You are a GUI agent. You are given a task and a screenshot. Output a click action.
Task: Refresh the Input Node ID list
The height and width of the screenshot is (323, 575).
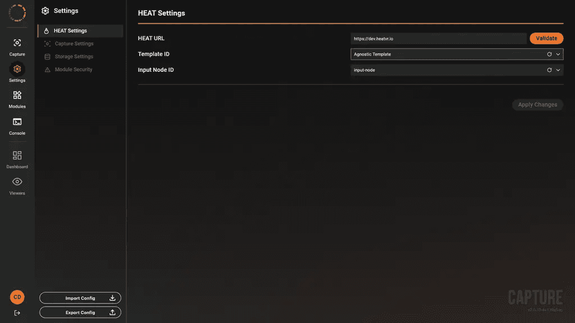549,70
